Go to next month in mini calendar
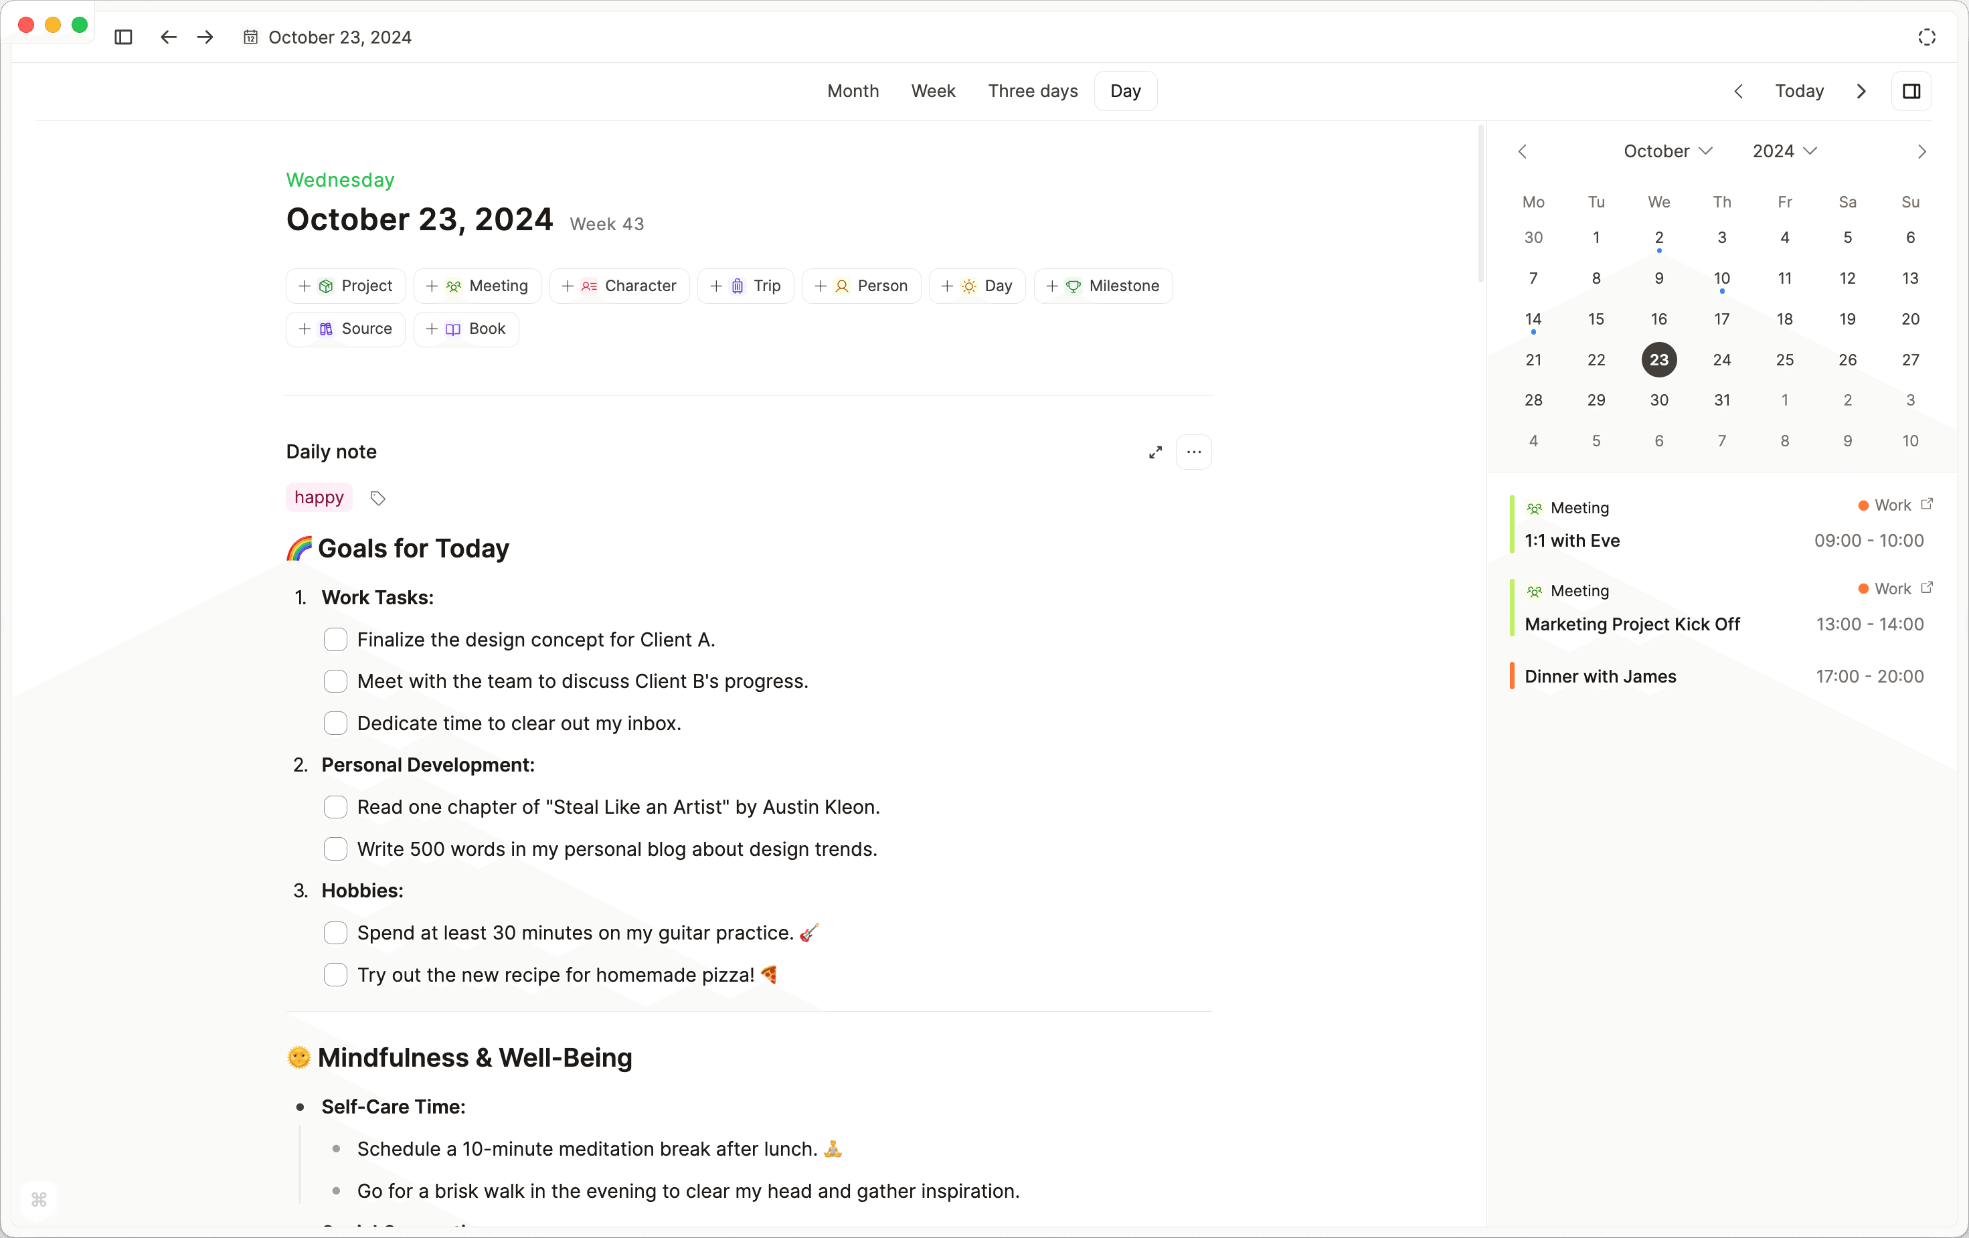 pos(1921,152)
